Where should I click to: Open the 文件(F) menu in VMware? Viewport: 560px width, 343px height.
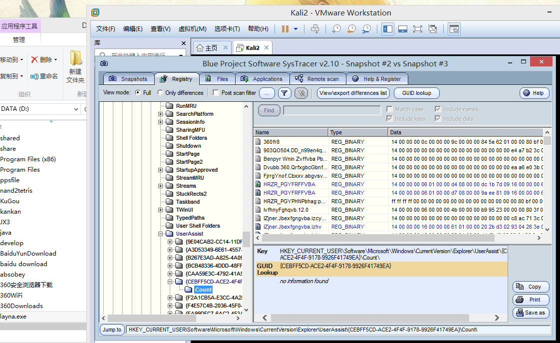(106, 29)
